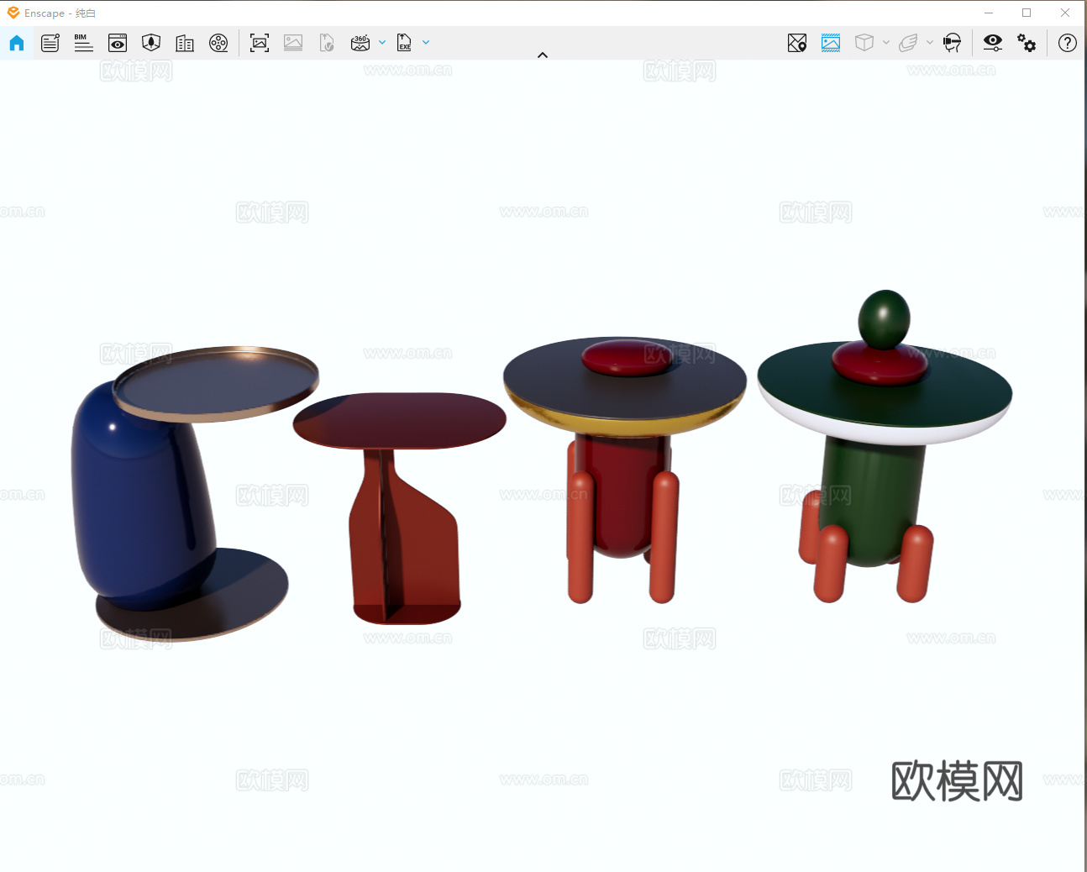
Task: Close the Enscape window
Action: click(x=1065, y=13)
